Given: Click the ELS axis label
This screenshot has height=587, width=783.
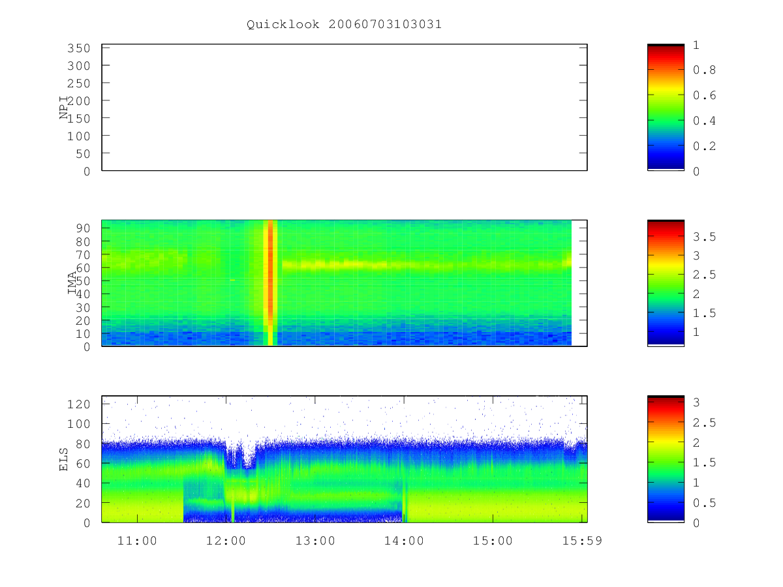Looking at the screenshot, I should pyautogui.click(x=64, y=459).
